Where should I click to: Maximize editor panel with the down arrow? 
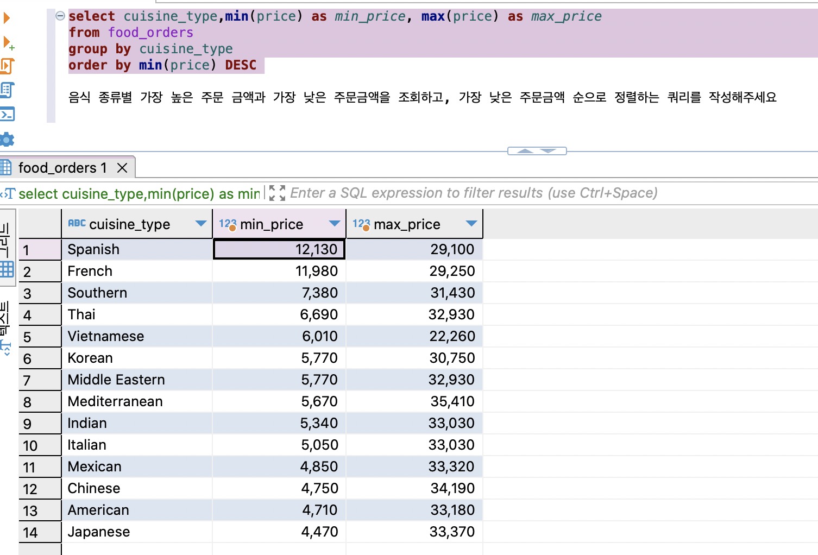coord(548,151)
